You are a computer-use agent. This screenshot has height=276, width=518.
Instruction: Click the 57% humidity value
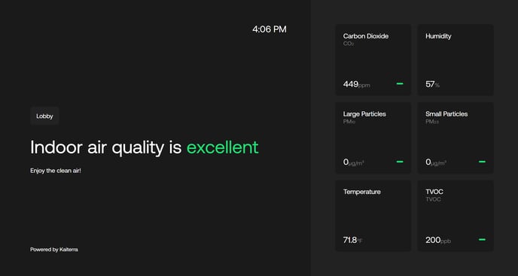[x=432, y=84]
